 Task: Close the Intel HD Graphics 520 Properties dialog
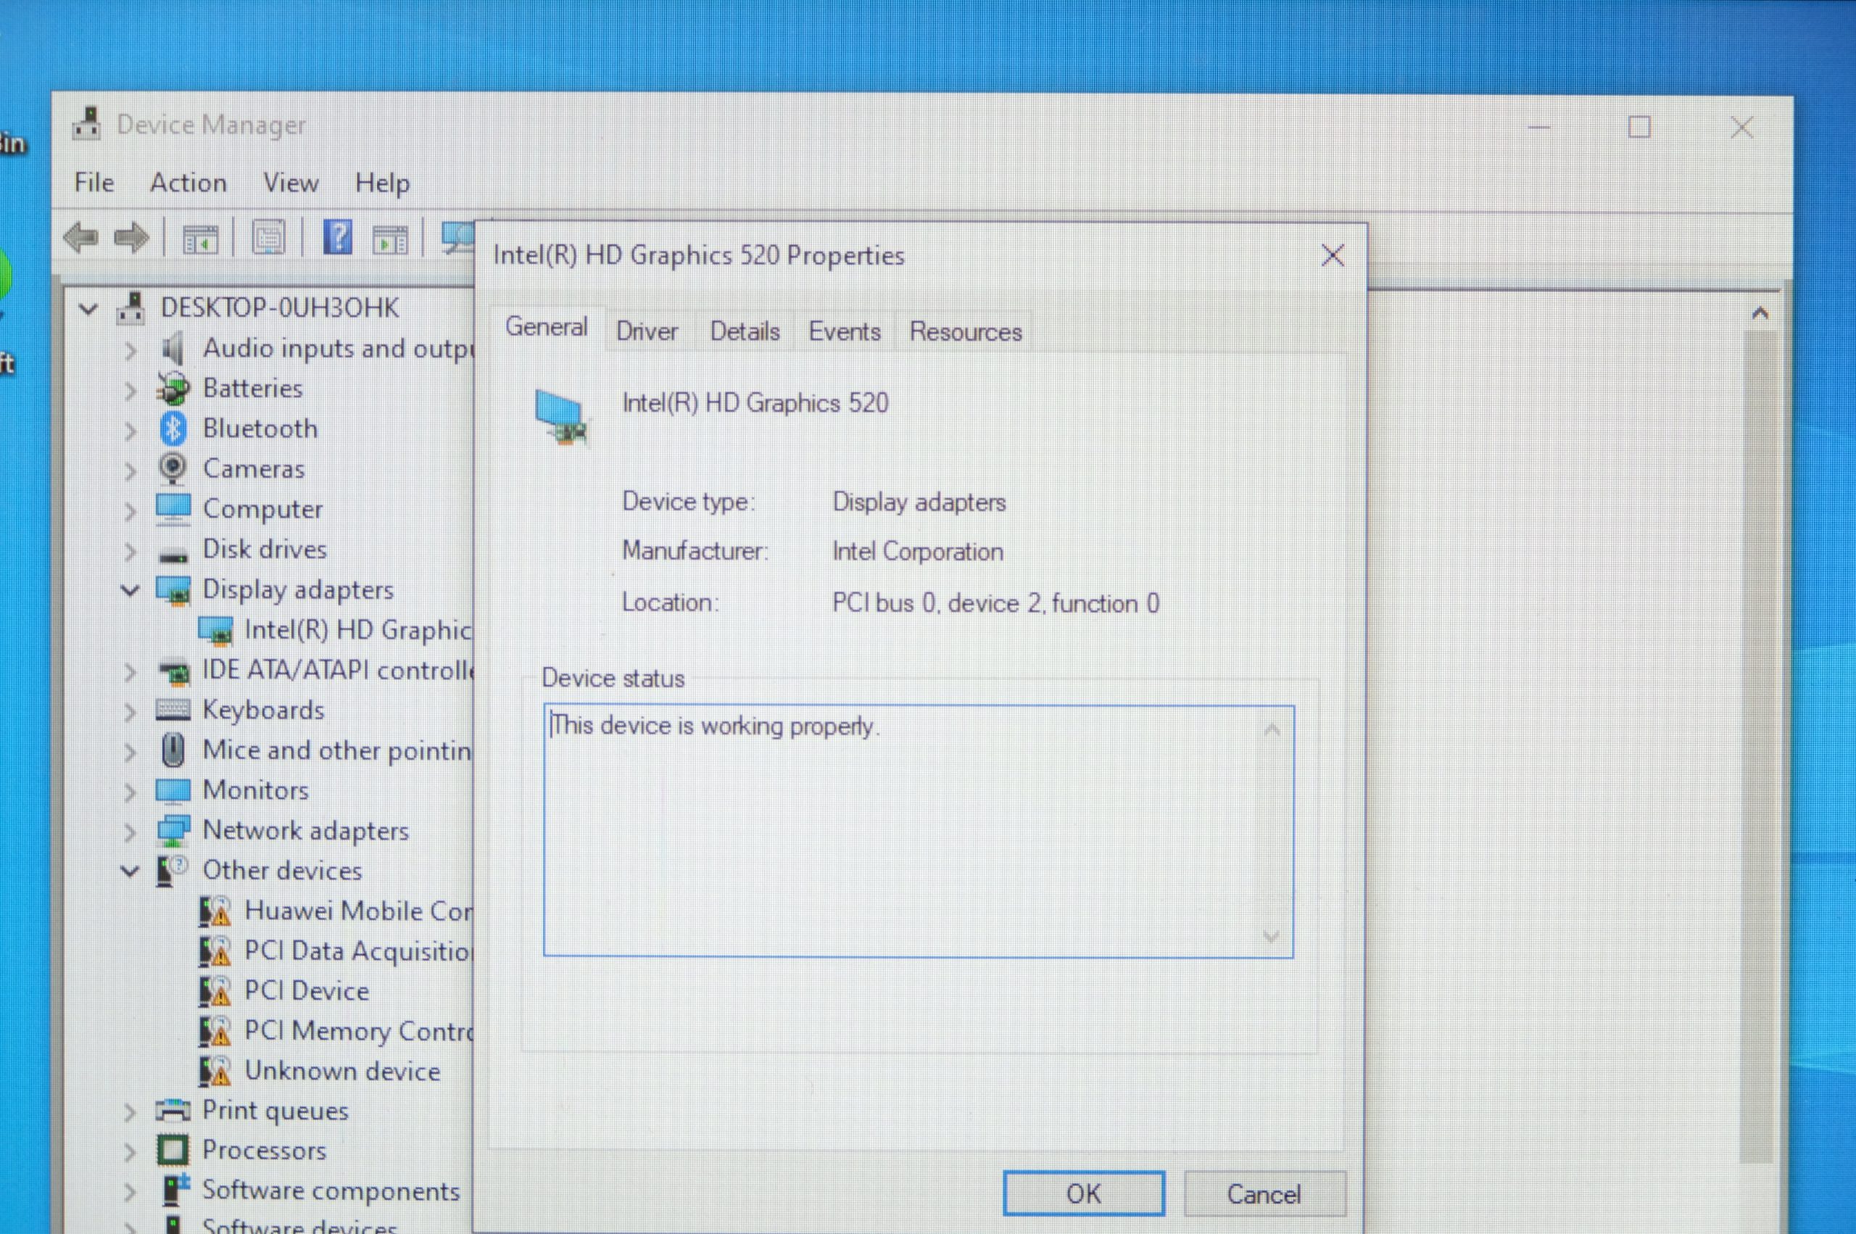[1332, 255]
